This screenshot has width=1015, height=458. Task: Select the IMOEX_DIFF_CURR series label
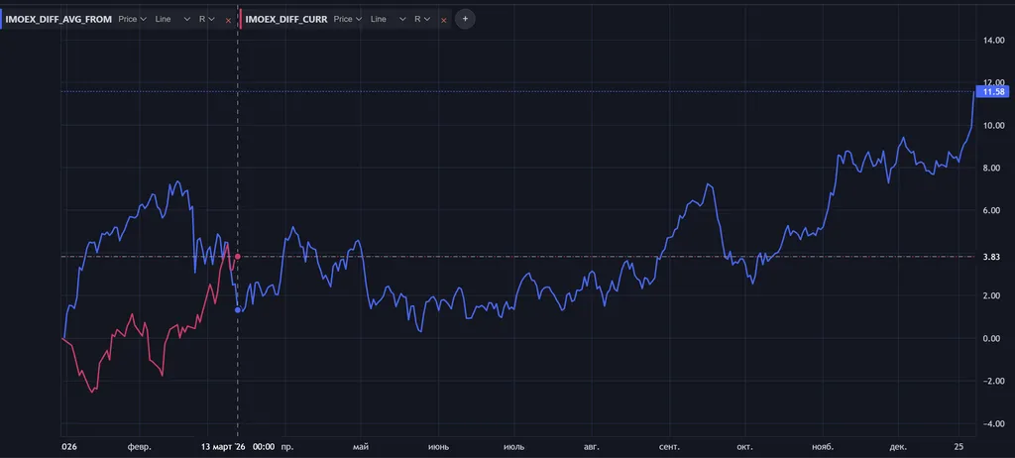click(286, 19)
